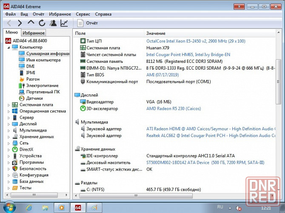Click the Программы software icon in tree

(x=15, y=162)
